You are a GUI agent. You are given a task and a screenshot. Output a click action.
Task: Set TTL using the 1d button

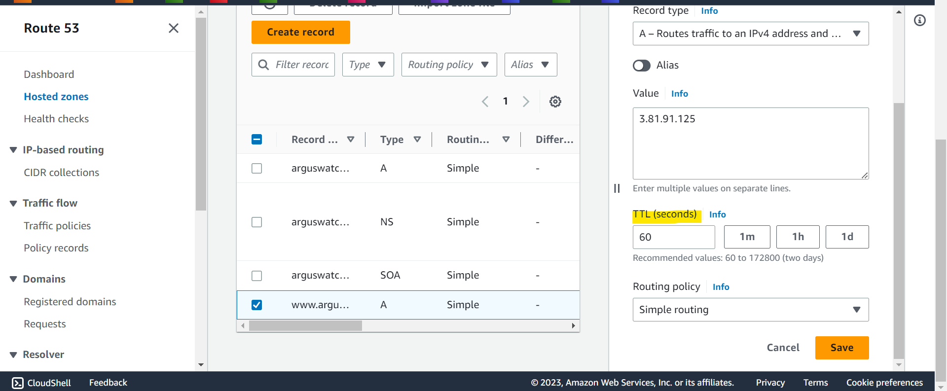click(847, 237)
